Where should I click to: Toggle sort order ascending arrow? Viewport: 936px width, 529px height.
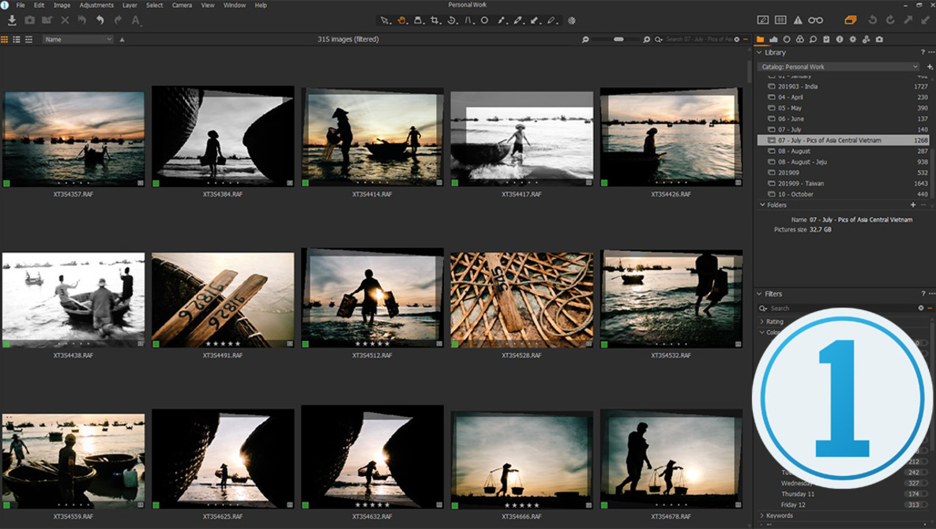click(122, 39)
